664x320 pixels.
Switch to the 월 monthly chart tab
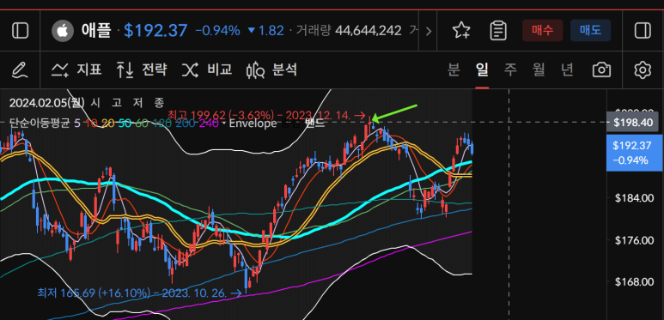(539, 69)
